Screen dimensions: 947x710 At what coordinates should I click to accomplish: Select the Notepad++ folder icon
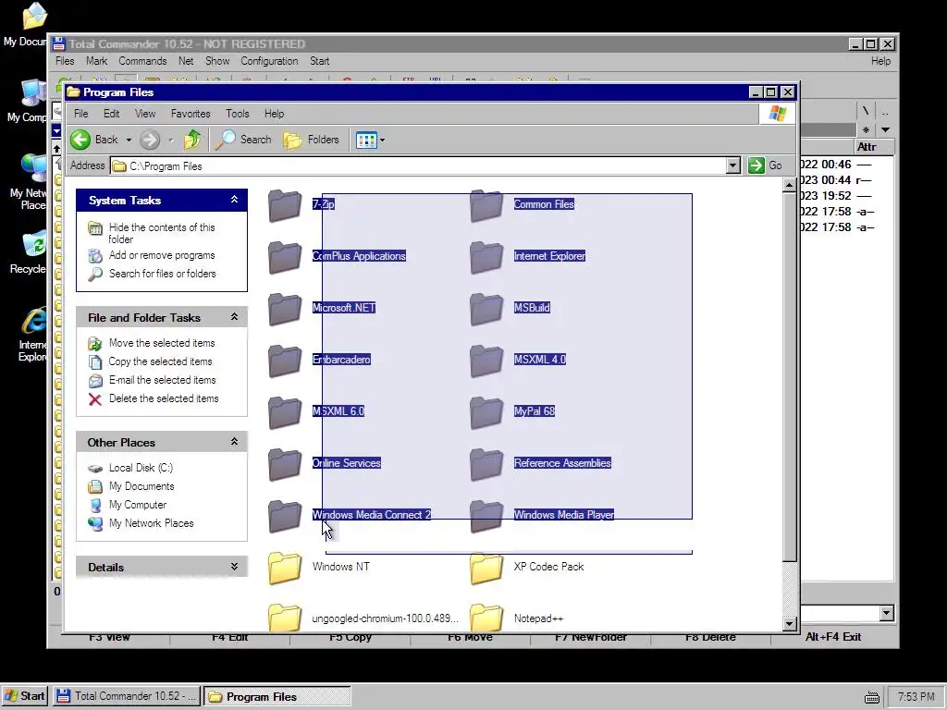486,618
